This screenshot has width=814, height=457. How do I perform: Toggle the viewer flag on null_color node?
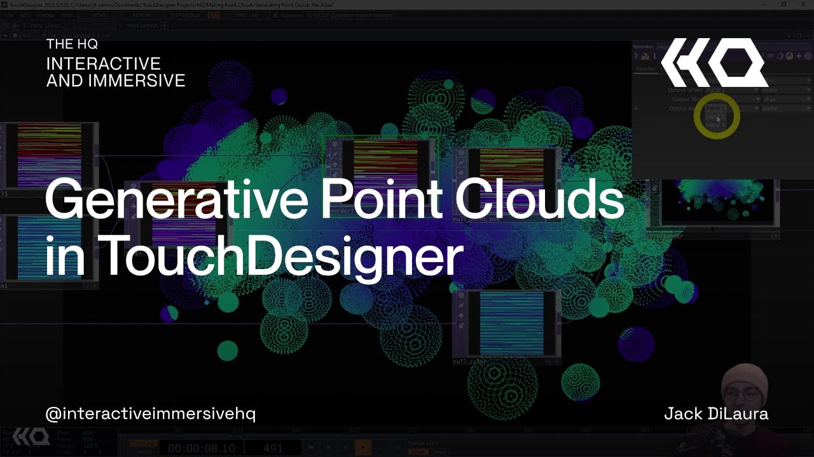tap(460, 295)
